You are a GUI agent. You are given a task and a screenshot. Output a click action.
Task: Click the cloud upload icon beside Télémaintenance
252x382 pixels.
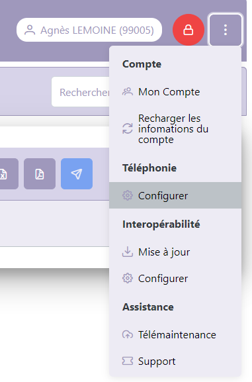tap(128, 334)
